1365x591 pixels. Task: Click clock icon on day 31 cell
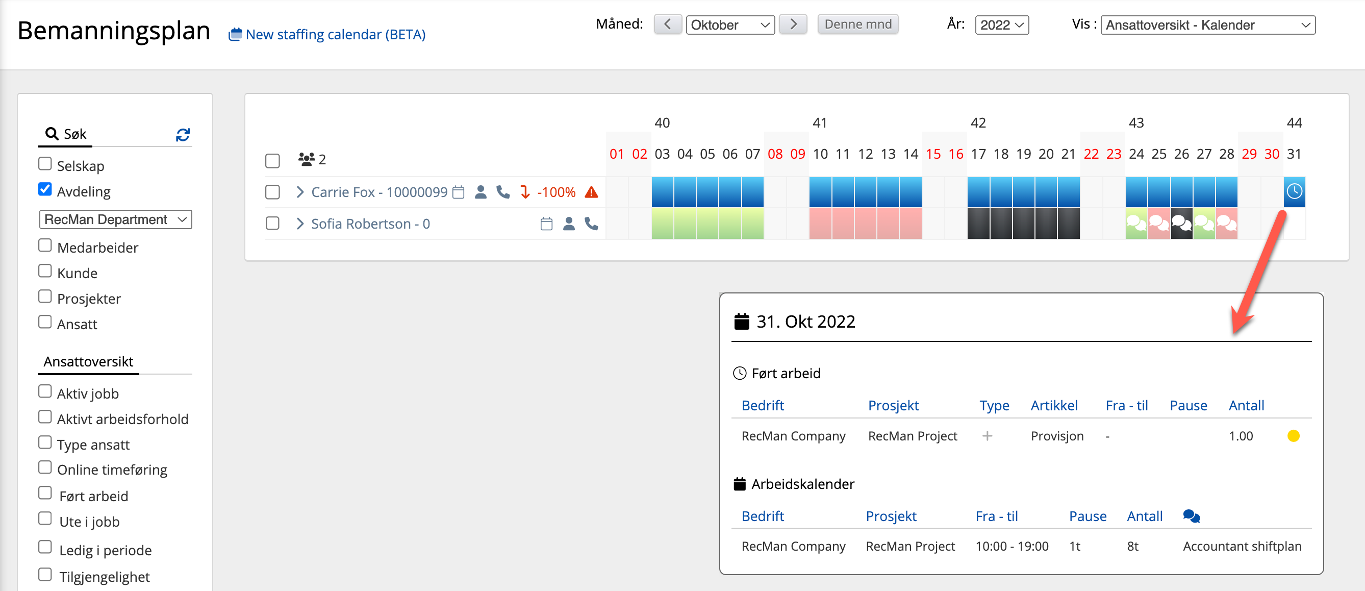tap(1294, 191)
